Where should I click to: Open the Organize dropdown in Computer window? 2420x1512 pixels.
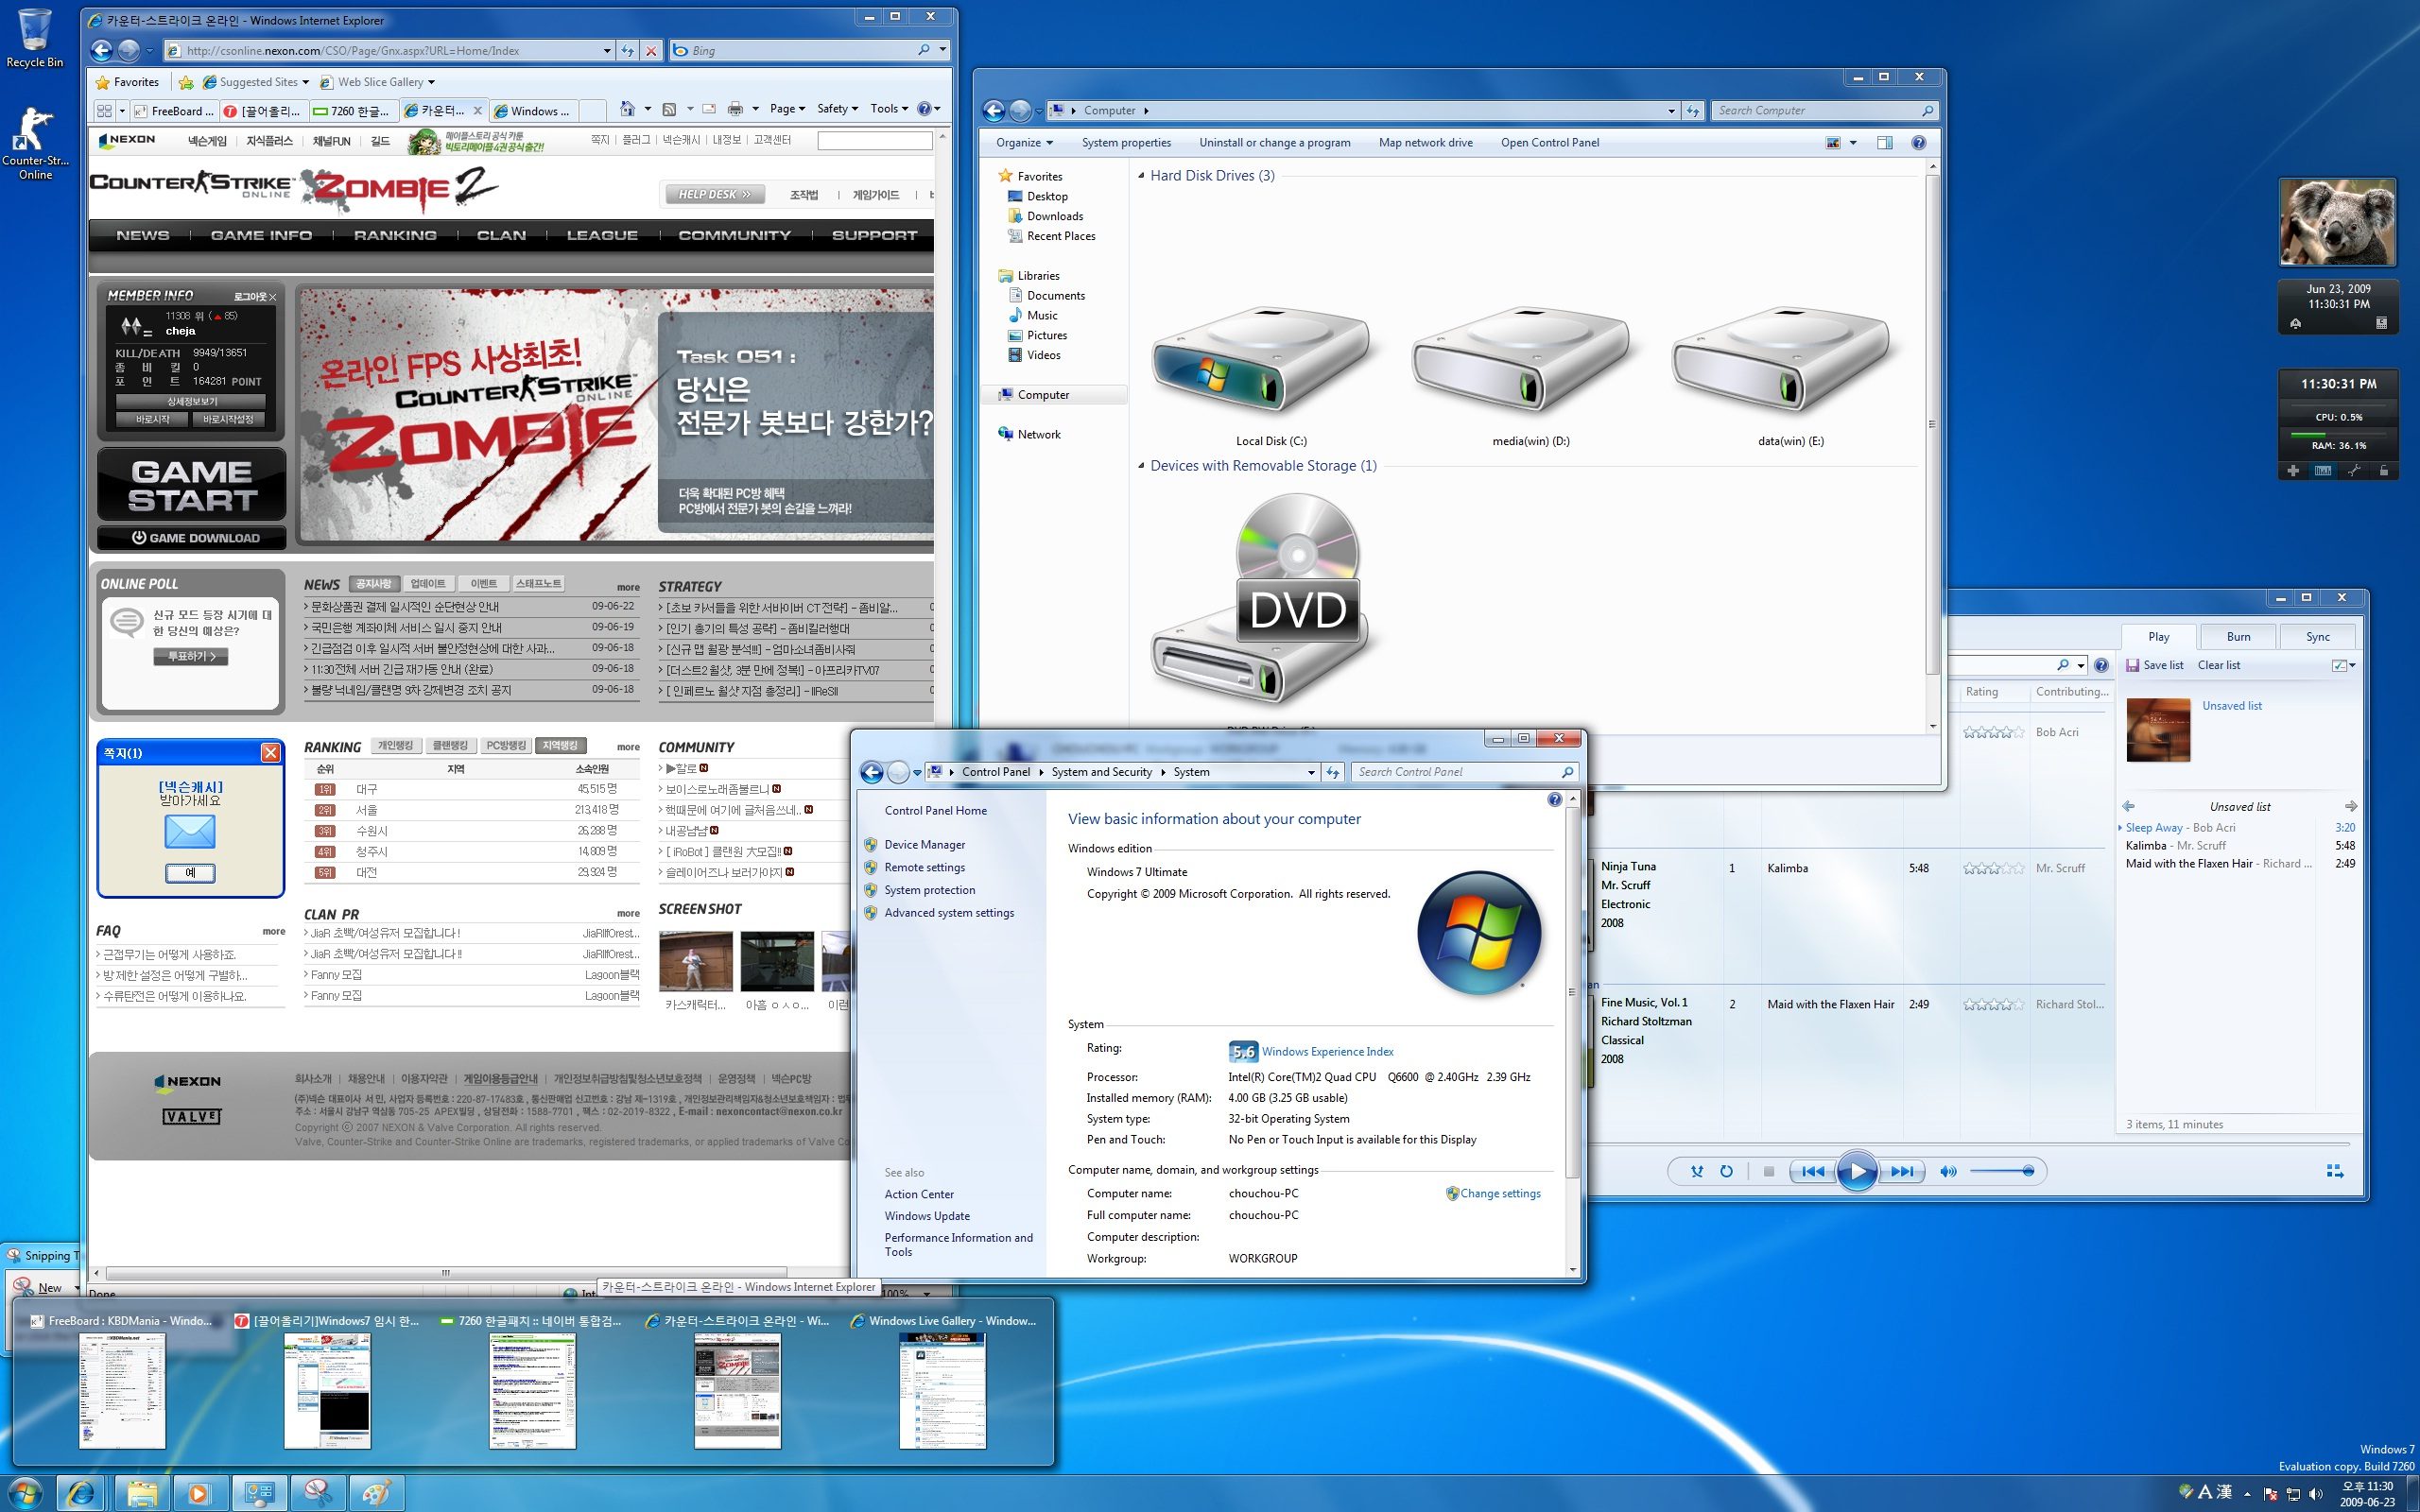click(1024, 142)
